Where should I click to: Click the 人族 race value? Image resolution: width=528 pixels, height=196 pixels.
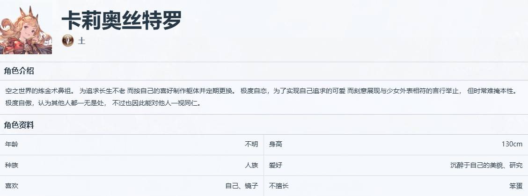(x=251, y=165)
